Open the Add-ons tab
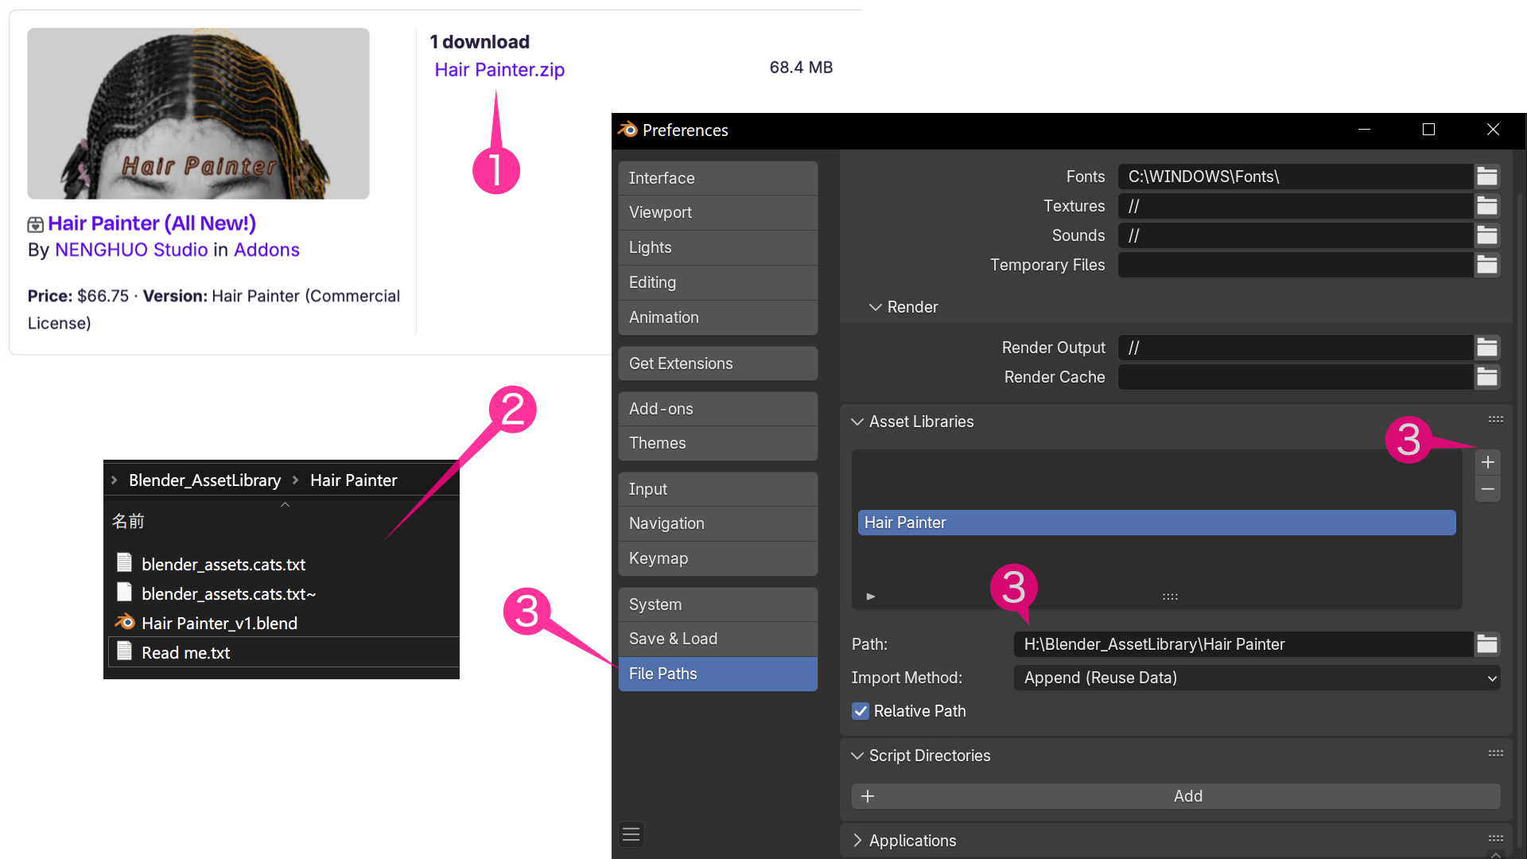 tap(718, 409)
